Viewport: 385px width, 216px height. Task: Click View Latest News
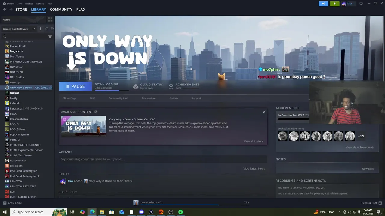tap(254, 169)
